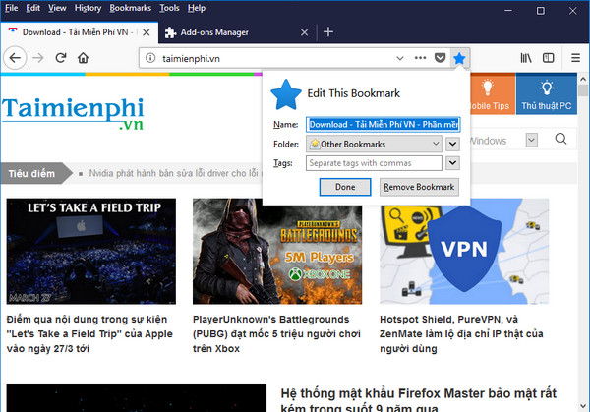590x412 pixels.
Task: Open page actions three-dots menu
Action: (x=420, y=58)
